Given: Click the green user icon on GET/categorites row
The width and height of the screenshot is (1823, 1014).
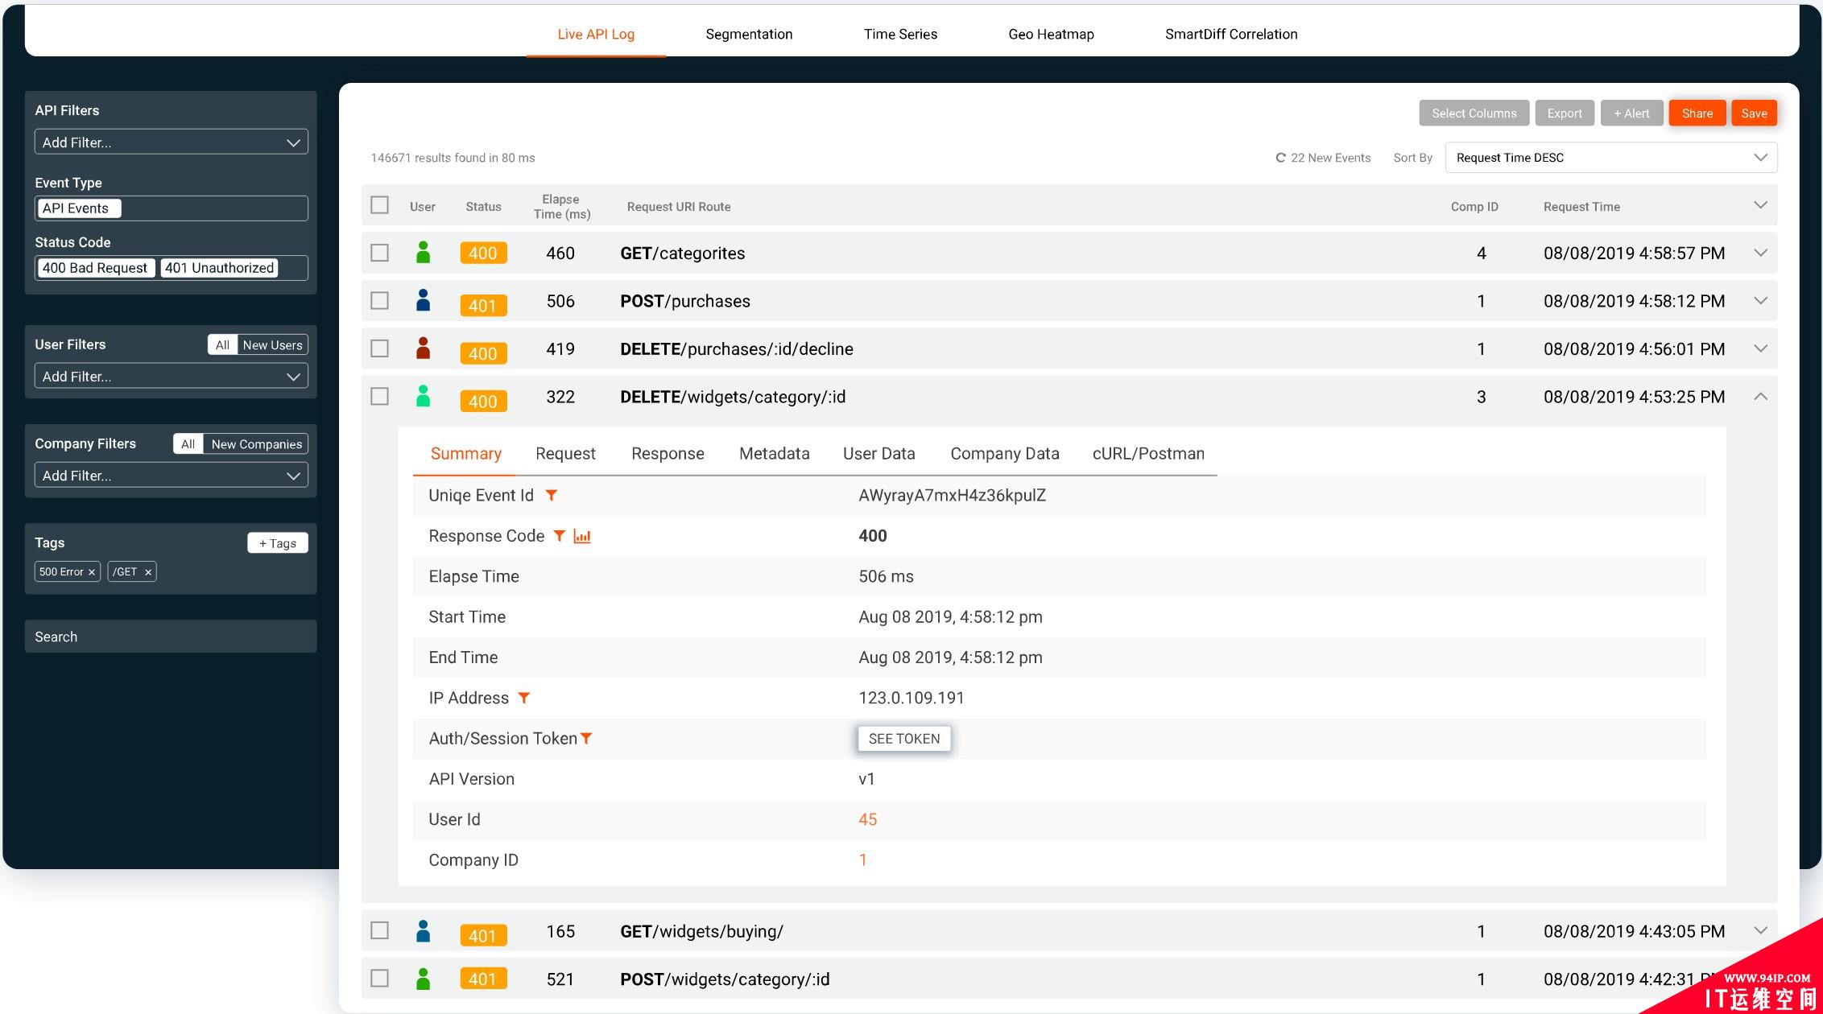Looking at the screenshot, I should [424, 252].
